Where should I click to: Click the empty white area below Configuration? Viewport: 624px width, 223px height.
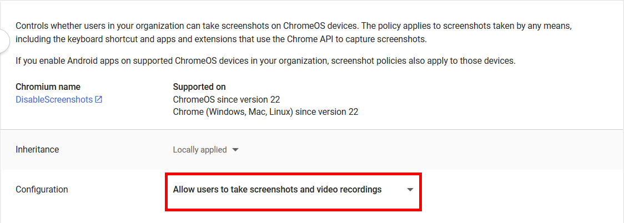tap(312, 217)
